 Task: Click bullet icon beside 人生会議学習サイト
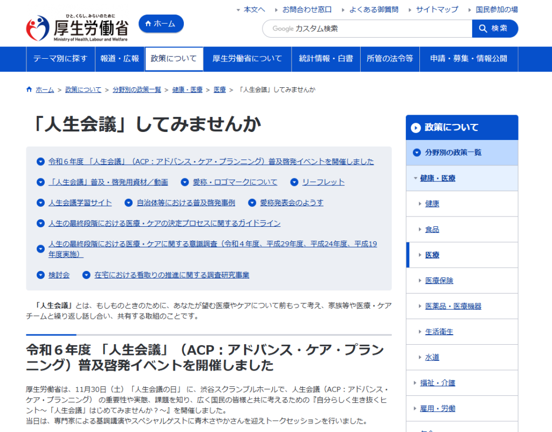tap(40, 203)
